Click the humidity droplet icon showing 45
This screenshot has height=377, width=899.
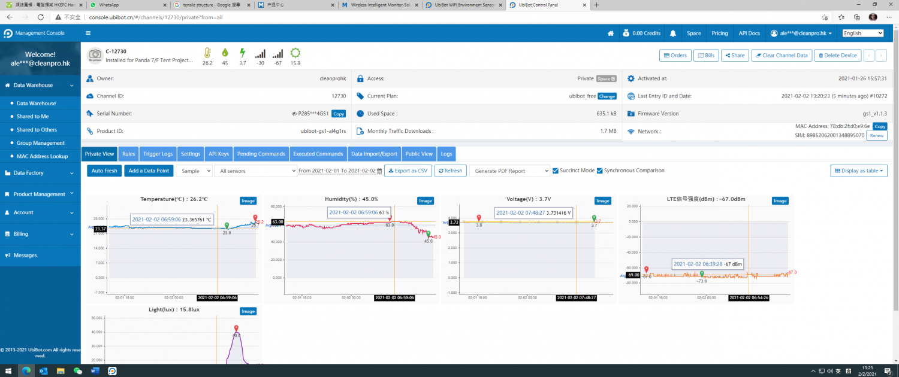click(225, 53)
